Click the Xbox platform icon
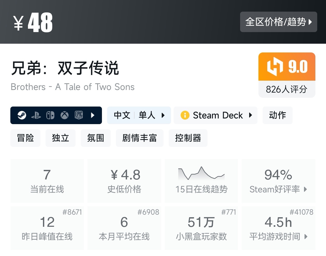This screenshot has width=326, height=256. (x=64, y=115)
